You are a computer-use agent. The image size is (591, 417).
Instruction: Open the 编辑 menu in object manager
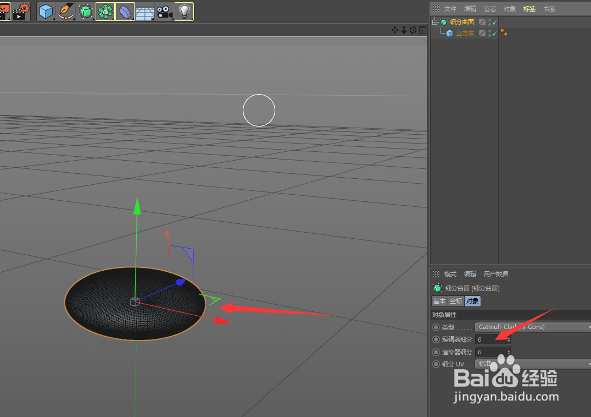(x=470, y=9)
